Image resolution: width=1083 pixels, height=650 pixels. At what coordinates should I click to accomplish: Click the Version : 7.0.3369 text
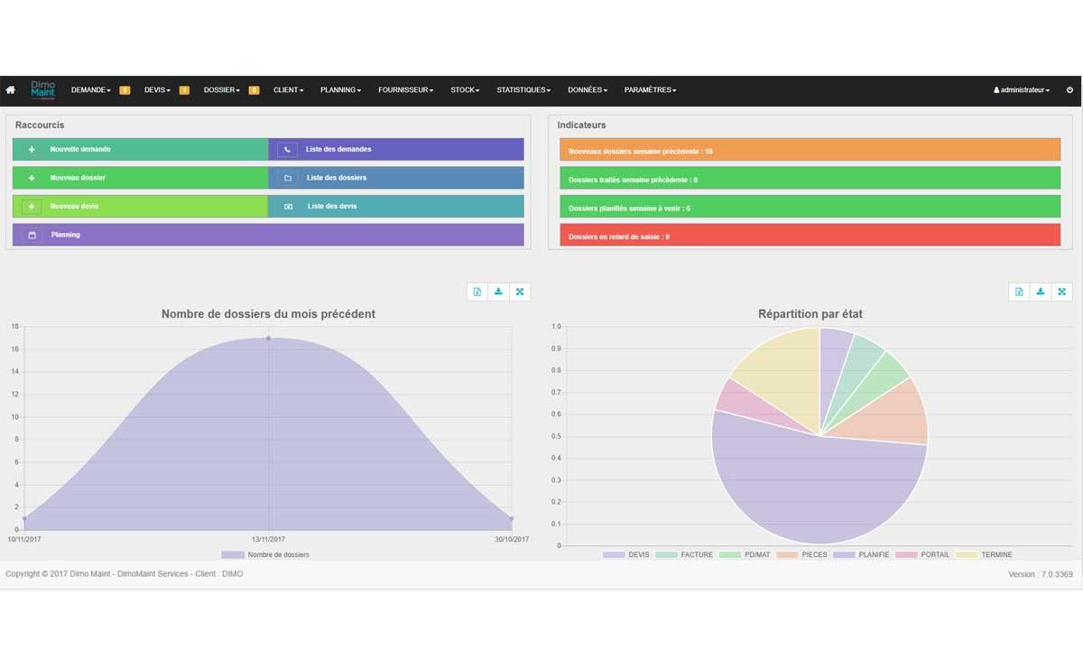point(1041,574)
